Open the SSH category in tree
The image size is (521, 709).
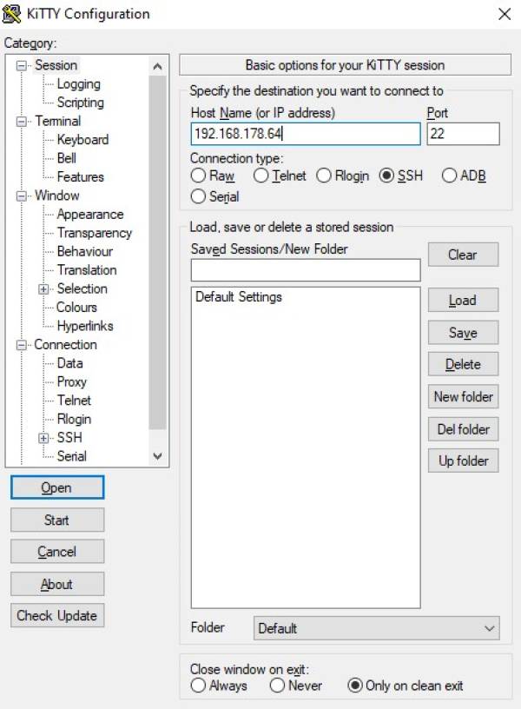69,438
